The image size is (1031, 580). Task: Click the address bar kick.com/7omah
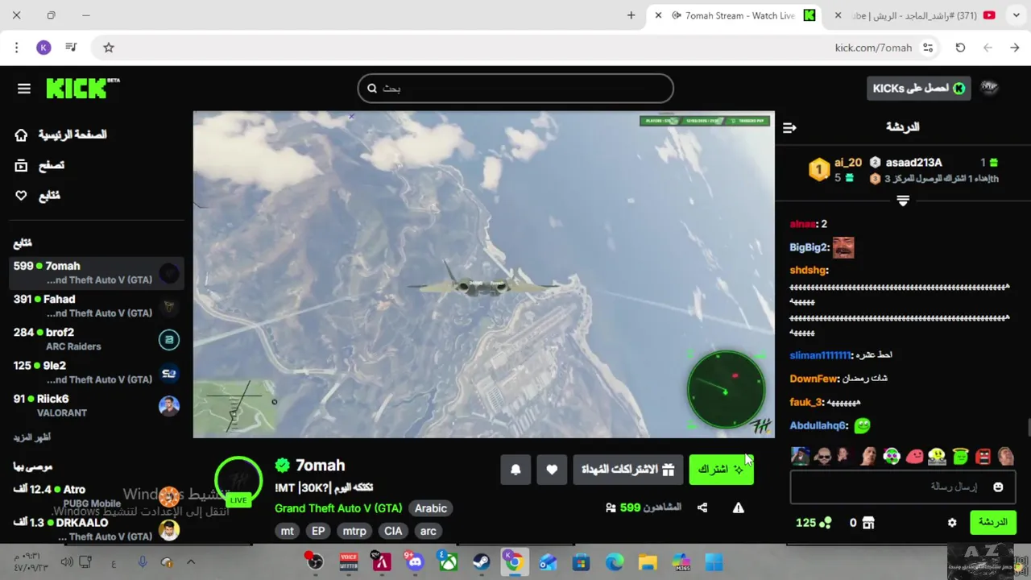(873, 48)
